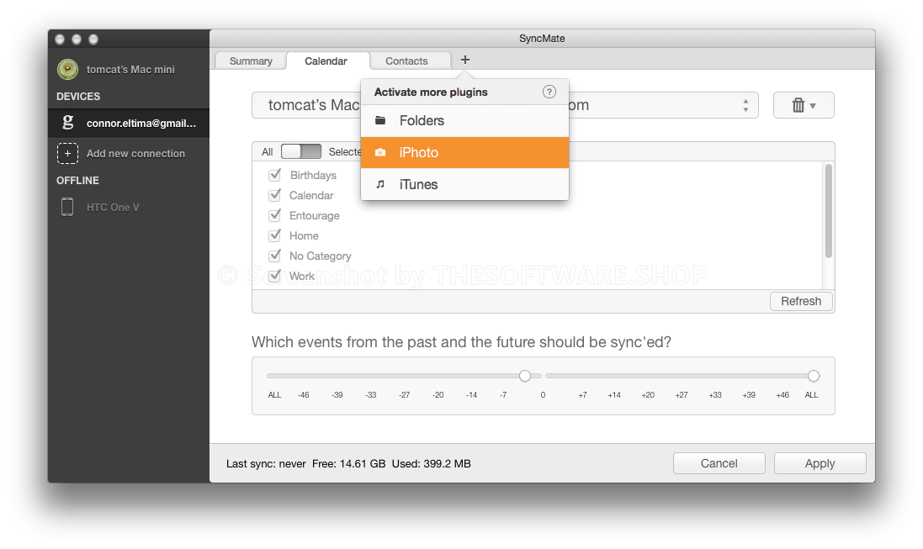Switch the All/Selected toggle
This screenshot has height=549, width=923.
point(300,151)
